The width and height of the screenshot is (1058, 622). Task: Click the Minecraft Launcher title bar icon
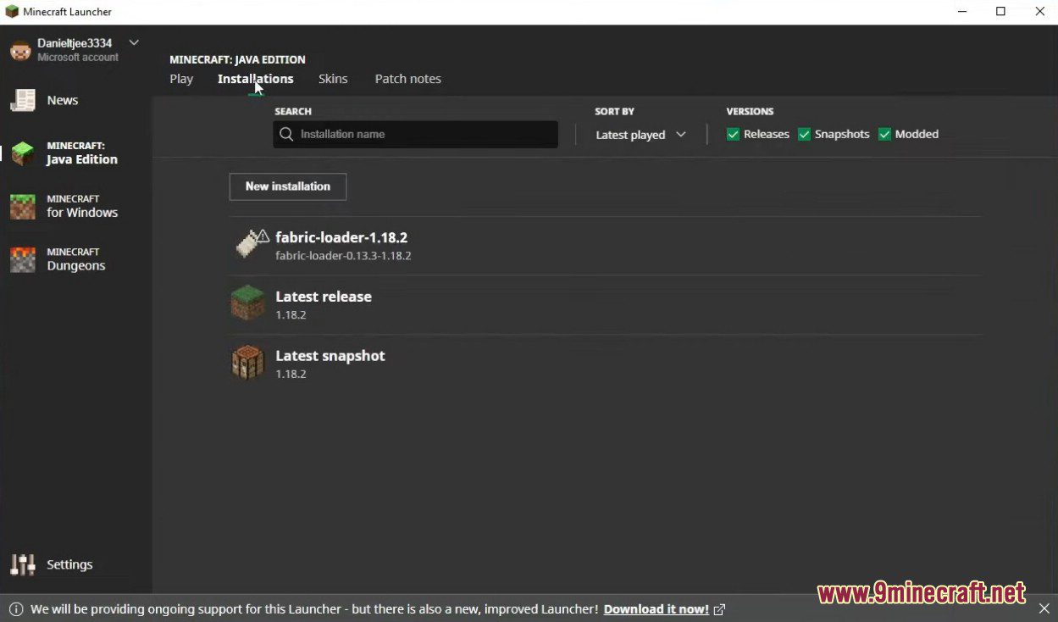tap(12, 12)
